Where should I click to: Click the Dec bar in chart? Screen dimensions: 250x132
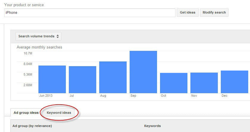[234, 82]
